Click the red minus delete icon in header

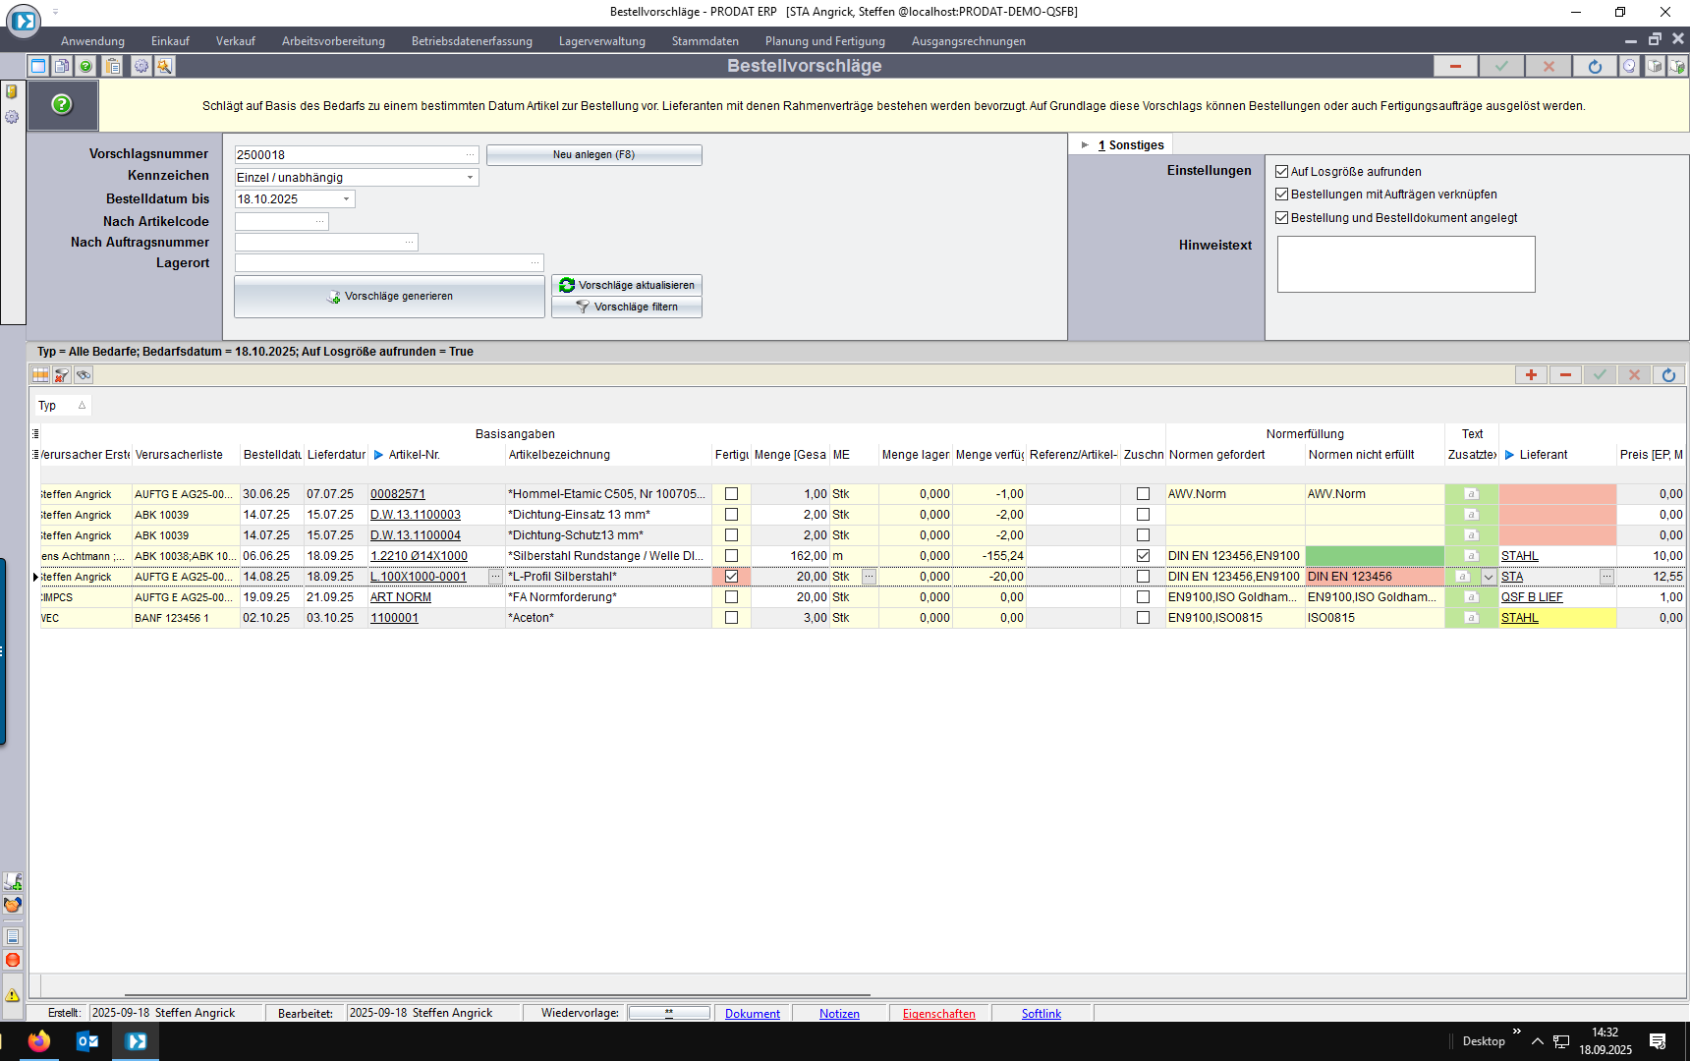point(1455,66)
